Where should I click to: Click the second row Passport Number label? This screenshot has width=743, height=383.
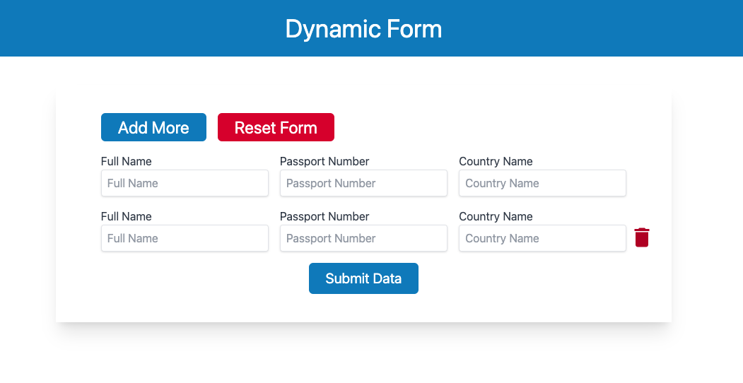pyautogui.click(x=324, y=216)
